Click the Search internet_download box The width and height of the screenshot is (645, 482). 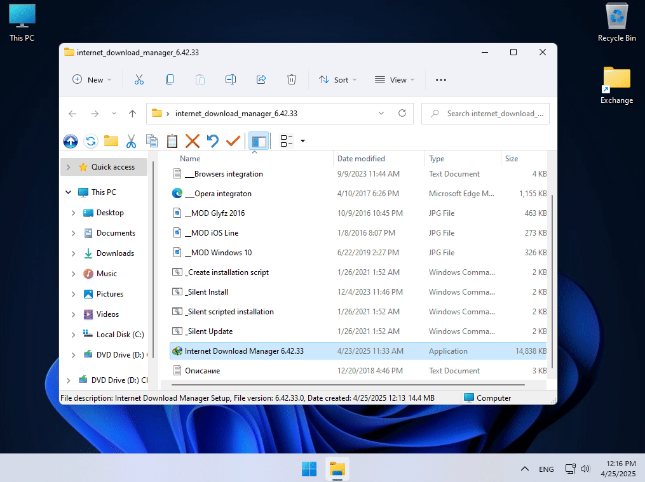(485, 114)
